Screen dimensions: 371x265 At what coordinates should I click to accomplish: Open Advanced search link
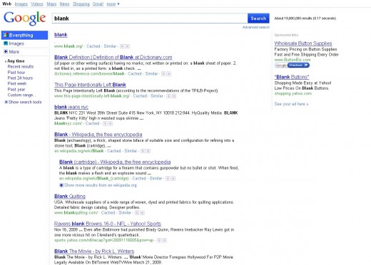[x=256, y=27]
